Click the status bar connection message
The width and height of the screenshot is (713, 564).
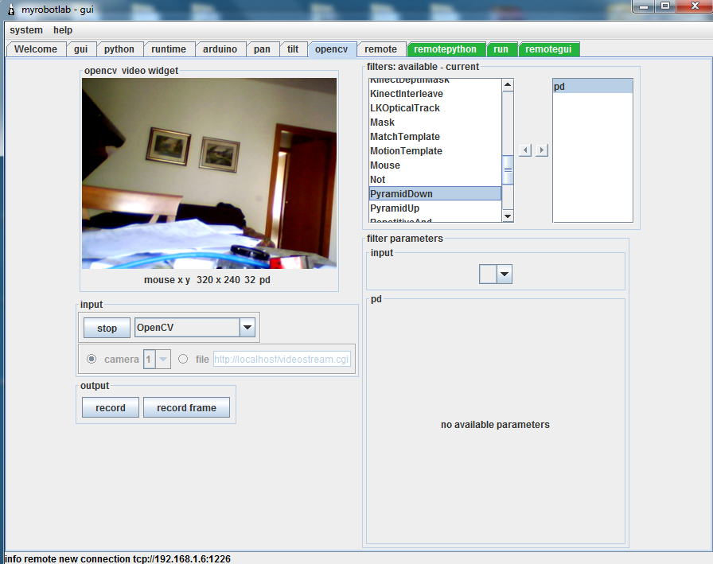(x=117, y=558)
